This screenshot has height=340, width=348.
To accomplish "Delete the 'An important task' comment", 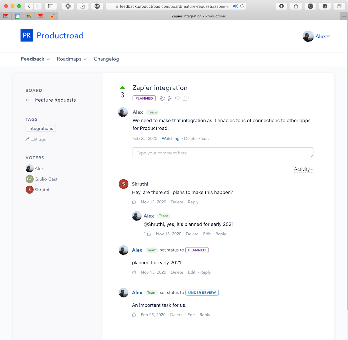I will click(x=176, y=315).
